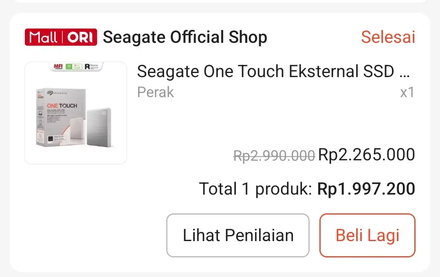
Task: Open Seagate Official Shop store page
Action: 185,38
